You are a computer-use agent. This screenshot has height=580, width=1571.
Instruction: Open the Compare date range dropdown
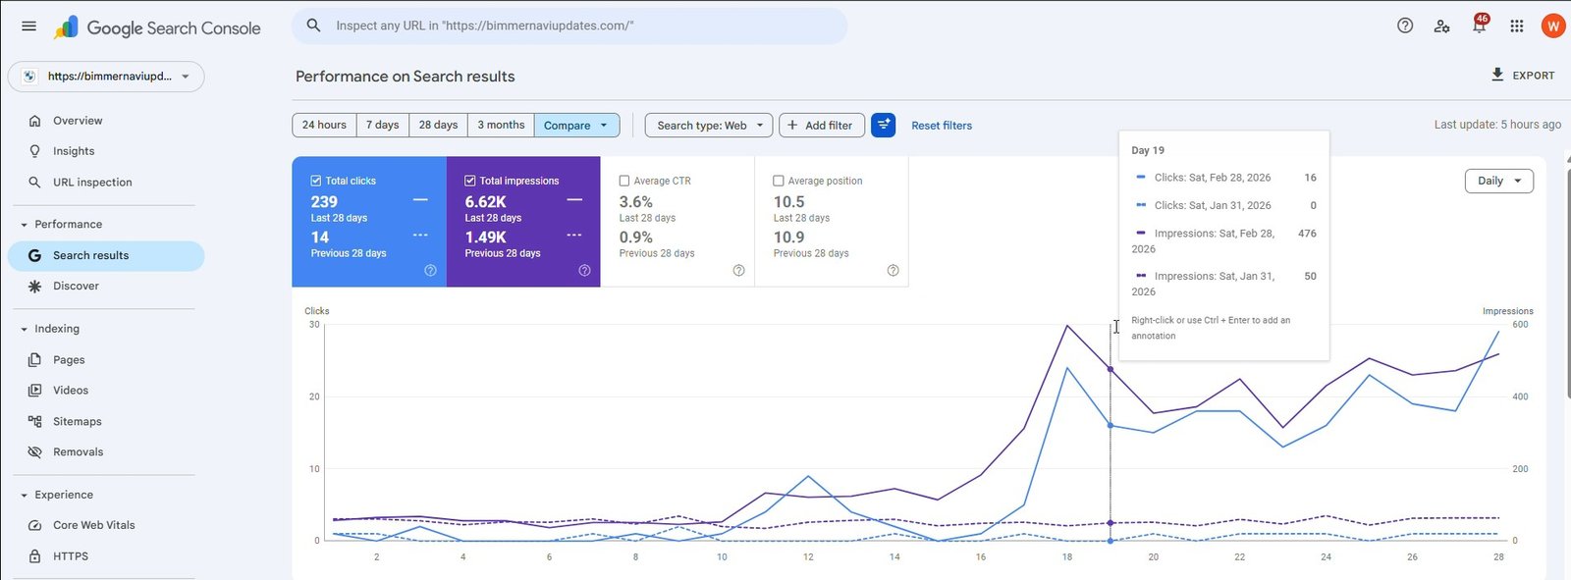click(576, 125)
